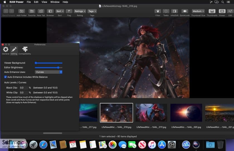
Task: Open the Window menu
Action: (x=55, y=2)
